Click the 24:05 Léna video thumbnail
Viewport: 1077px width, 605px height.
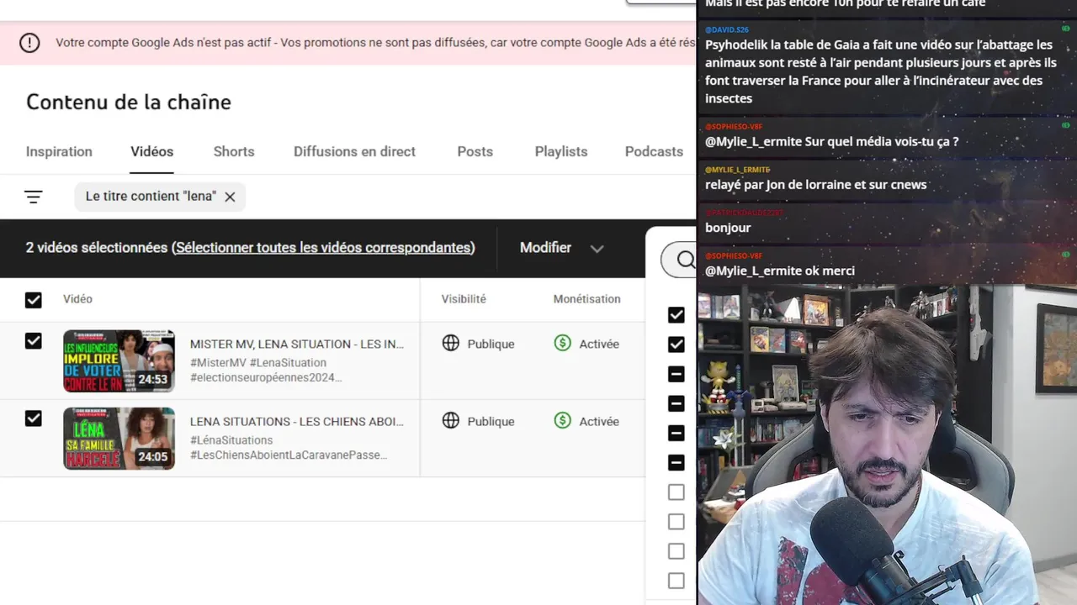(119, 438)
